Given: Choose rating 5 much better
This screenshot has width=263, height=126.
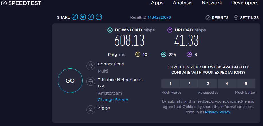Looking at the screenshot, I should pyautogui.click(x=246, y=84).
